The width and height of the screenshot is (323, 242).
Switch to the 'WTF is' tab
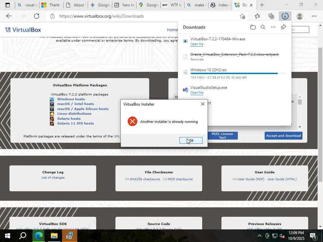[x=173, y=5]
